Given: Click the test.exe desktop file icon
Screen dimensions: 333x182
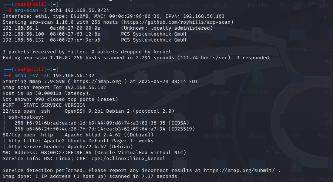Looking at the screenshot, I should (x=179, y=170).
